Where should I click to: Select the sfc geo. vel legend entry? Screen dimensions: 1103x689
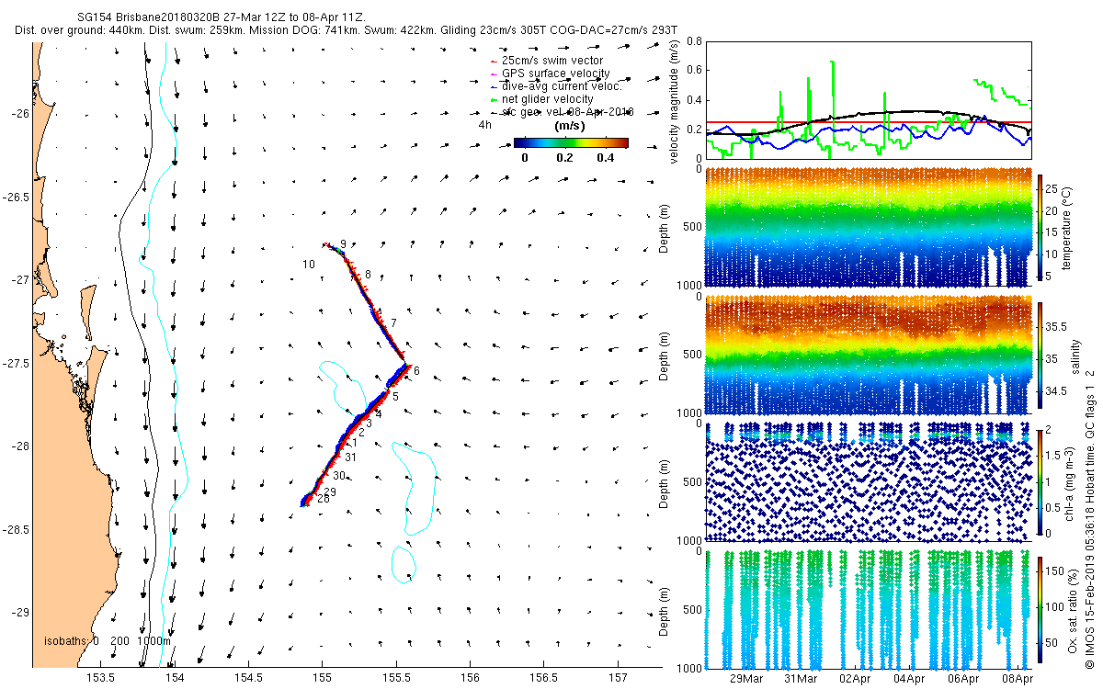coord(562,111)
